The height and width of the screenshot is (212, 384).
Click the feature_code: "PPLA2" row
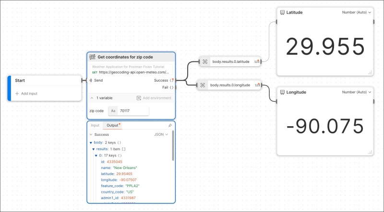pos(120,186)
